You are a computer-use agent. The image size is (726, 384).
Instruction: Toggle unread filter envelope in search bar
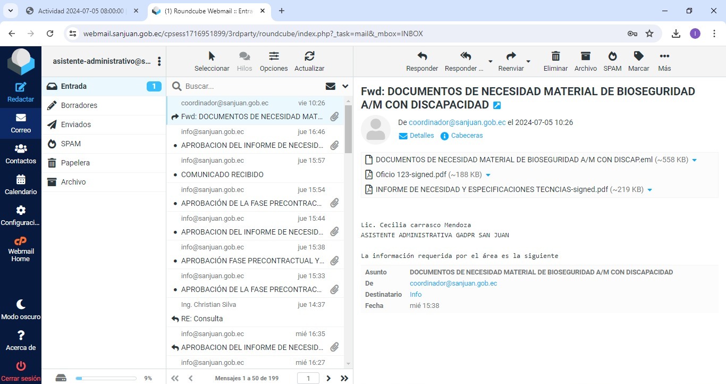(x=331, y=86)
